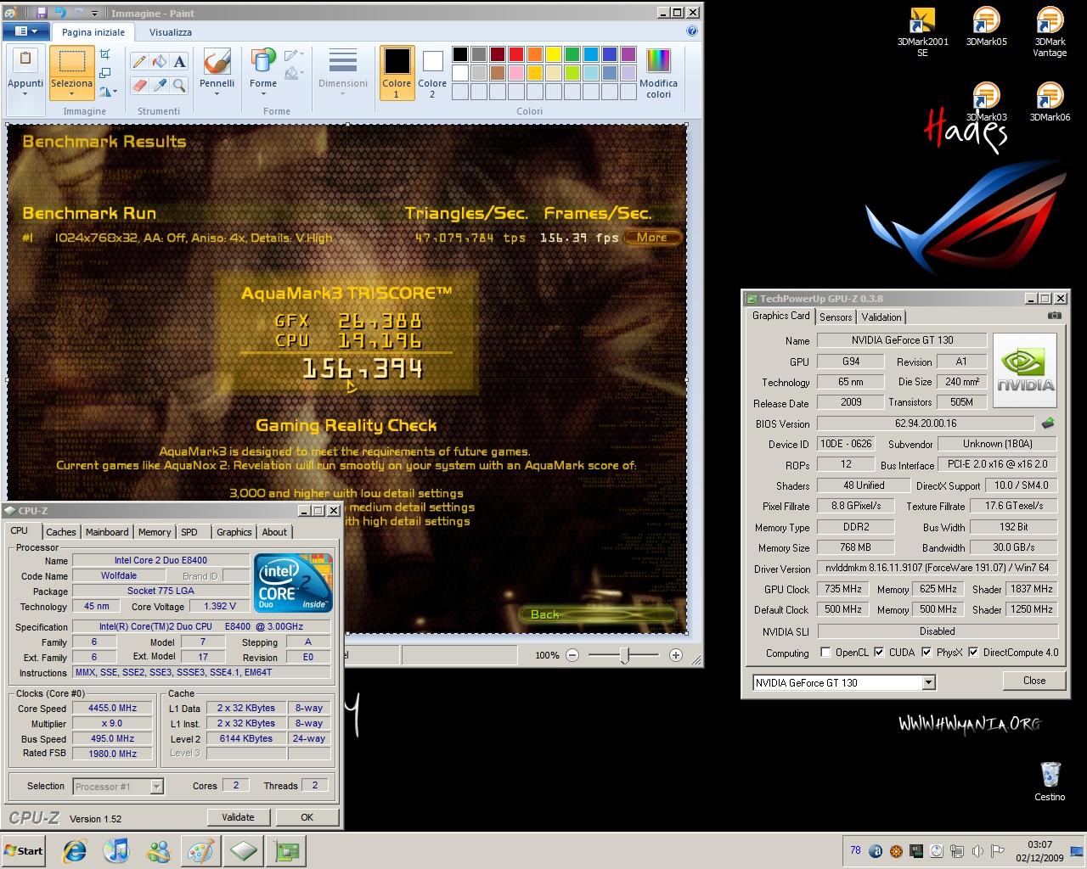Image resolution: width=1087 pixels, height=869 pixels.
Task: Select the Pencil tool in Paint
Action: point(140,61)
